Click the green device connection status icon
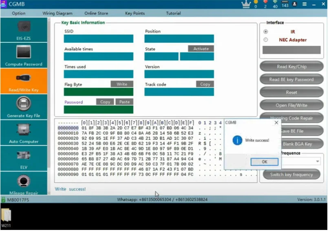Viewport: 329px width, 232px height. click(x=3, y=199)
